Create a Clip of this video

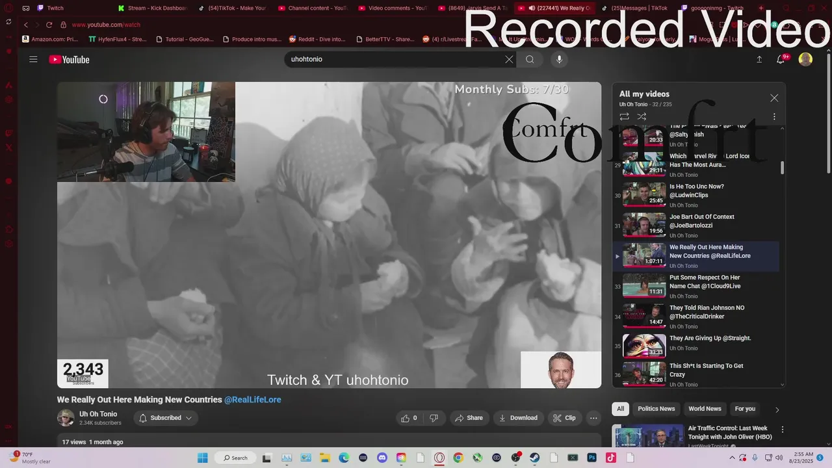pyautogui.click(x=564, y=418)
